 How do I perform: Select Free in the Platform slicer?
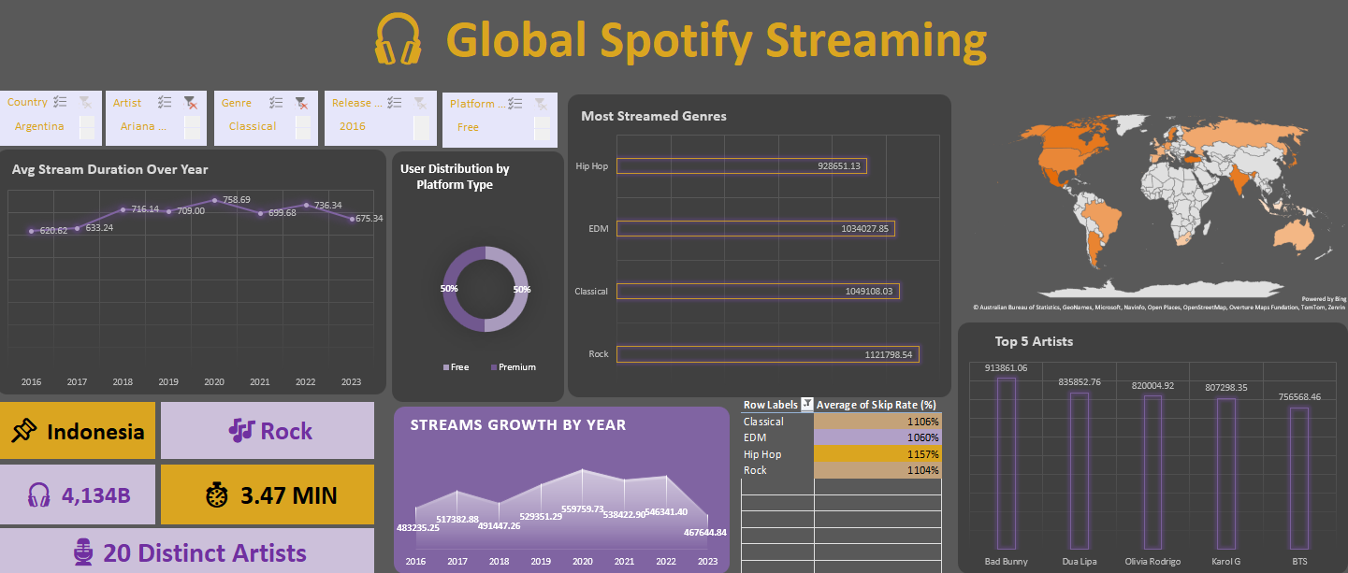468,127
